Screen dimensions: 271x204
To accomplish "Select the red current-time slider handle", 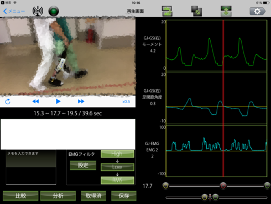I will click(223, 186).
